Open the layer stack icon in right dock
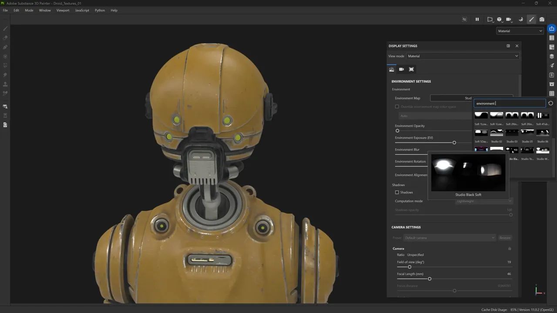Image resolution: width=557 pixels, height=313 pixels. coord(552,57)
